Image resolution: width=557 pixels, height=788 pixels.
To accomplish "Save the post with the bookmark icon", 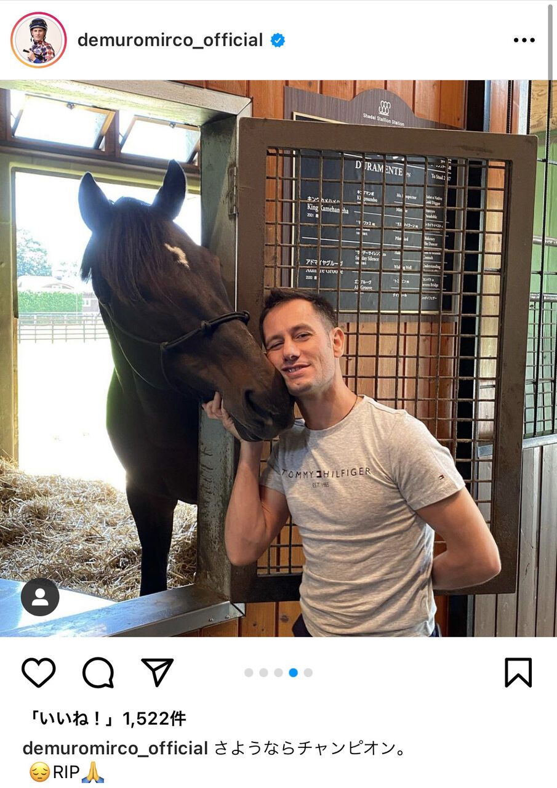I will click(x=518, y=672).
